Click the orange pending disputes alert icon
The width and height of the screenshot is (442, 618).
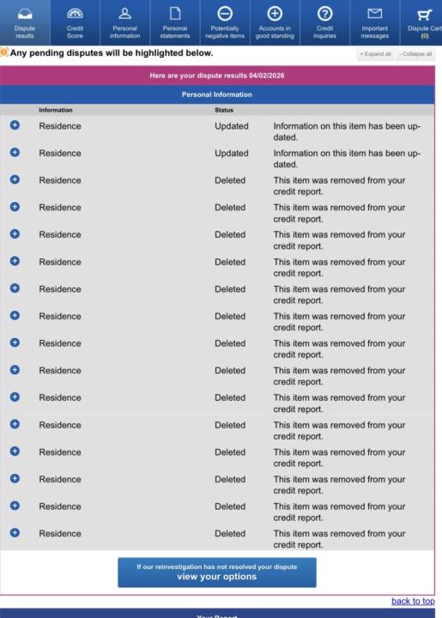point(4,52)
